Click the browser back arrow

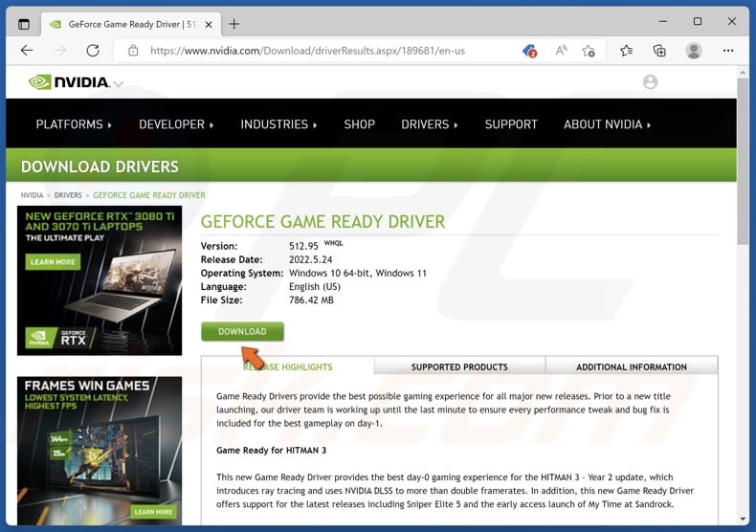point(27,51)
